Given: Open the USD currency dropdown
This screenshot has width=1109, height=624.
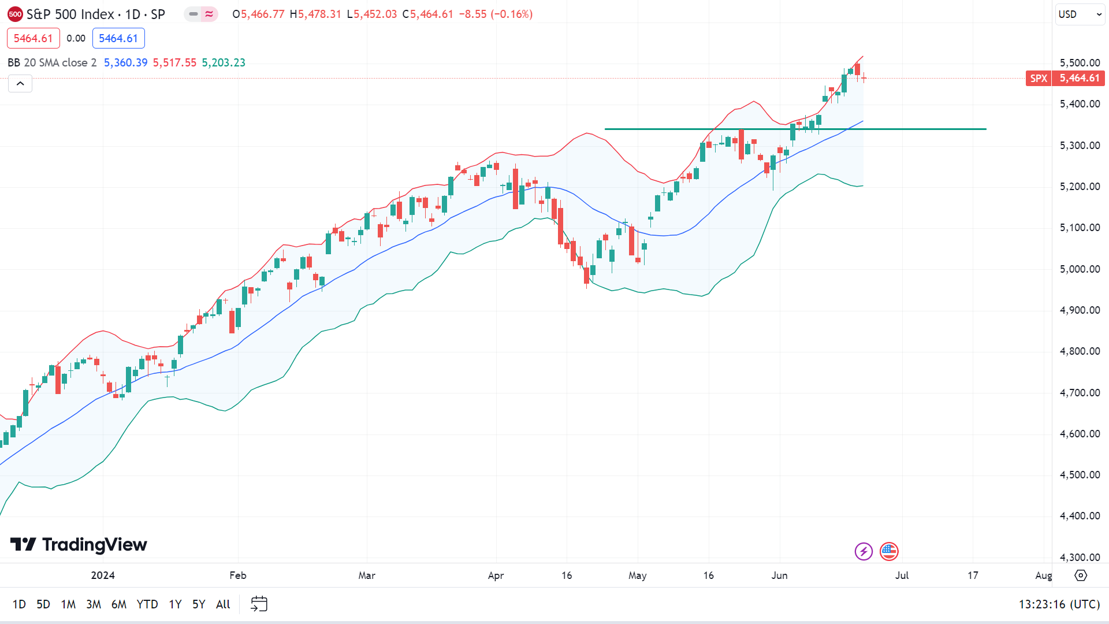Looking at the screenshot, I should 1080,14.
